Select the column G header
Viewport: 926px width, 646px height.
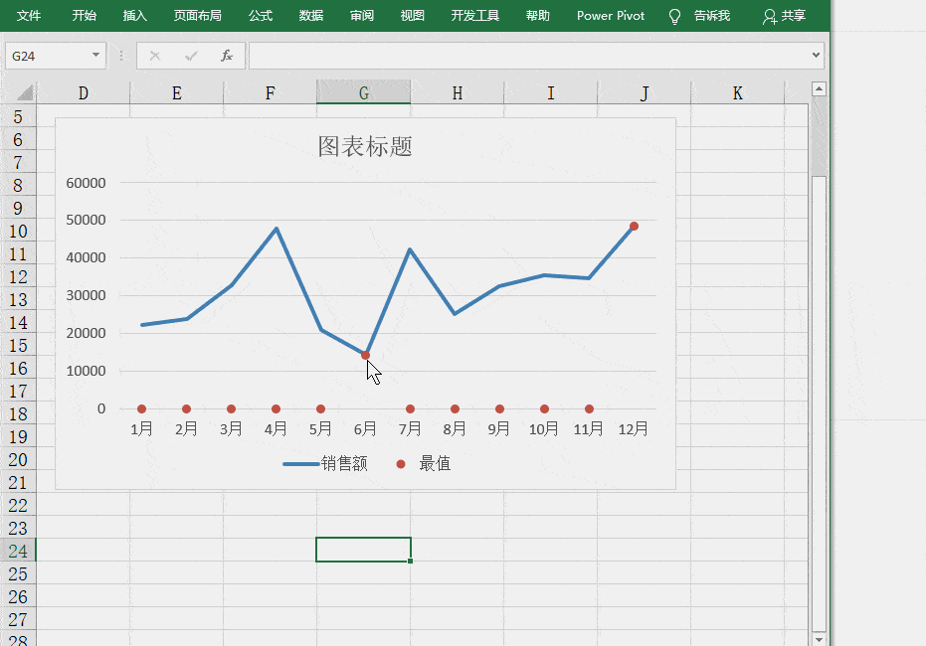[363, 91]
